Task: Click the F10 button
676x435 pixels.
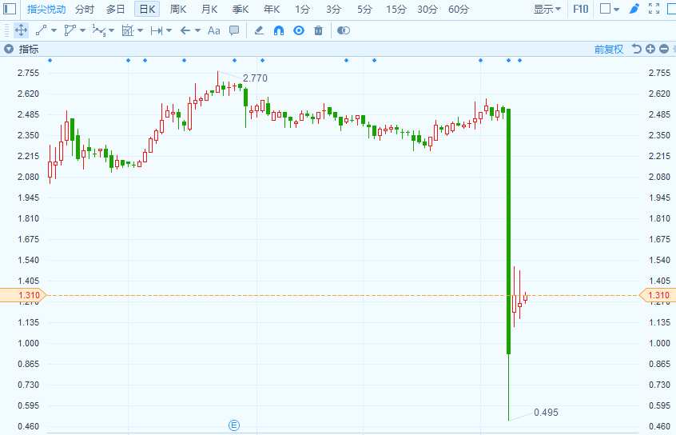Action: (580, 9)
